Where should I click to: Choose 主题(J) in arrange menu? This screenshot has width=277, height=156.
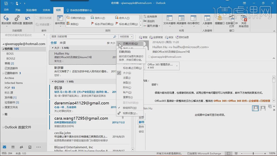point(130,78)
